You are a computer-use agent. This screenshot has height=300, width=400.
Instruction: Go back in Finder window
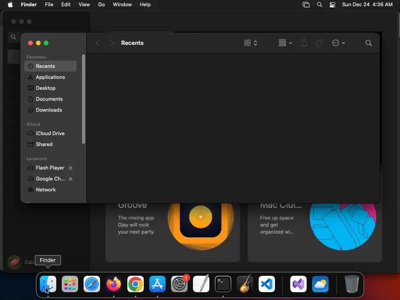point(97,43)
